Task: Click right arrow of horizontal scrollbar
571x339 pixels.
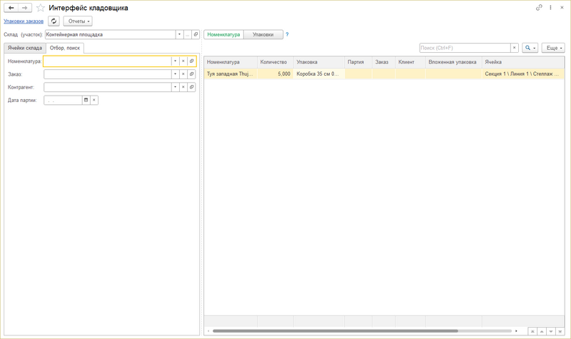Action: 516,331
